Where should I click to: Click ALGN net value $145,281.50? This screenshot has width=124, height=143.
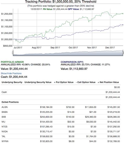point(114,107)
